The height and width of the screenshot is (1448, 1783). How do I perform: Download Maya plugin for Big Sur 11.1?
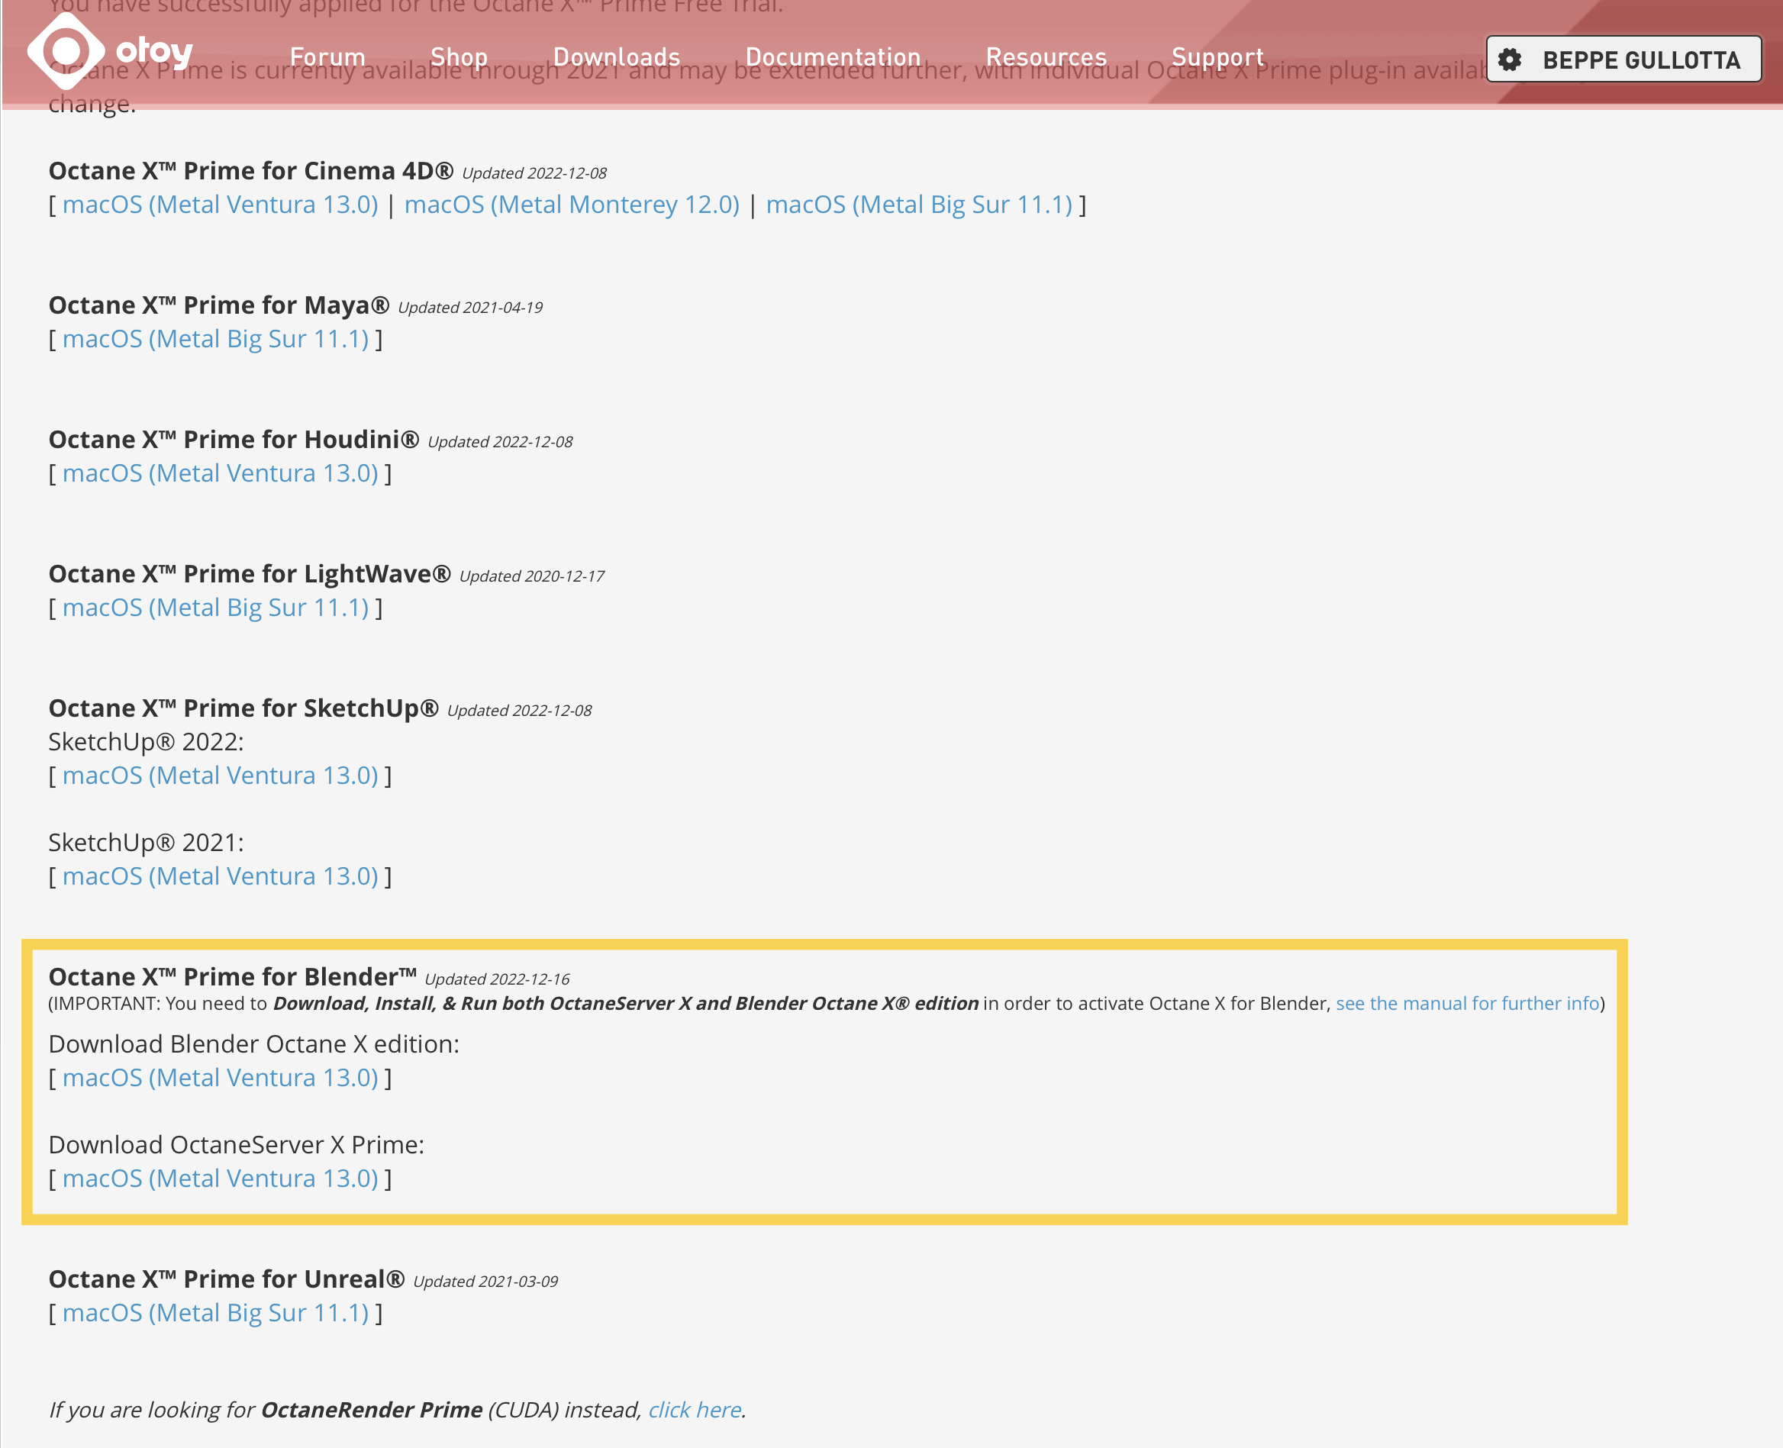215,339
